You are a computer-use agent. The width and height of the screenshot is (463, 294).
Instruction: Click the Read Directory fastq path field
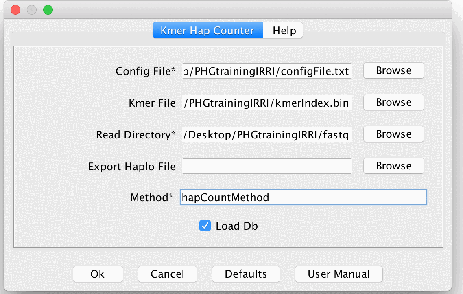click(266, 134)
